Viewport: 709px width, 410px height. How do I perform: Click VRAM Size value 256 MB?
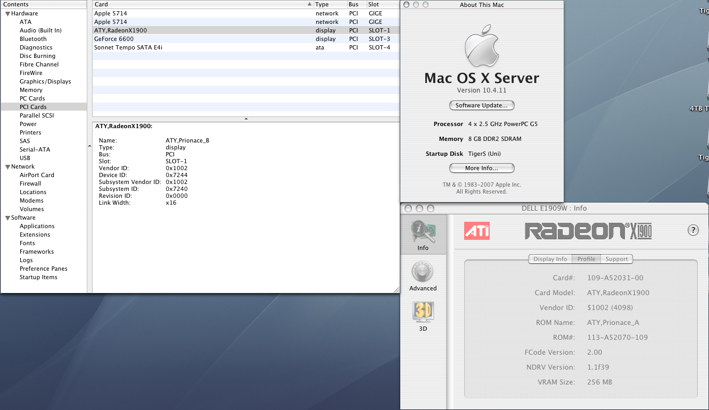point(600,382)
